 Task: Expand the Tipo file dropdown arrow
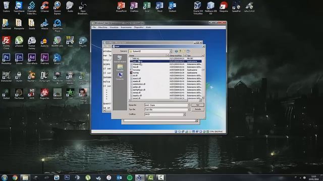coord(188,110)
